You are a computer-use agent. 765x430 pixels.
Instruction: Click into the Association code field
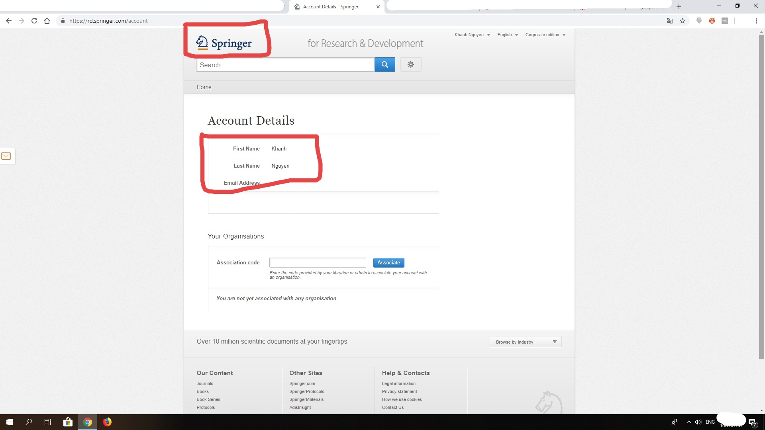pyautogui.click(x=318, y=263)
